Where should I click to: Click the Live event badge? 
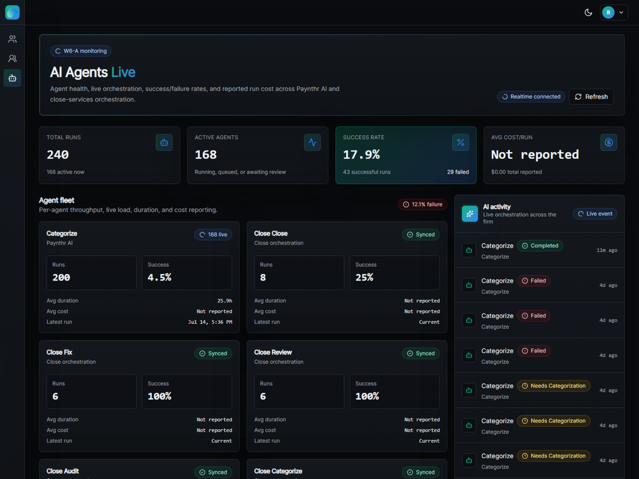point(595,214)
